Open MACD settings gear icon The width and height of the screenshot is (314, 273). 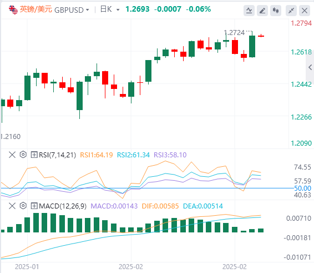(23, 206)
